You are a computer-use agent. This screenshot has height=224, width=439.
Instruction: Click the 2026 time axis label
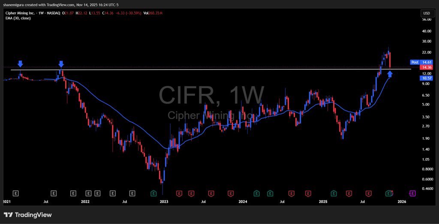402,201
